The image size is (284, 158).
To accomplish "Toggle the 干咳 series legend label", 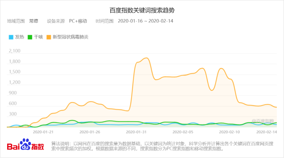I will (38, 37).
